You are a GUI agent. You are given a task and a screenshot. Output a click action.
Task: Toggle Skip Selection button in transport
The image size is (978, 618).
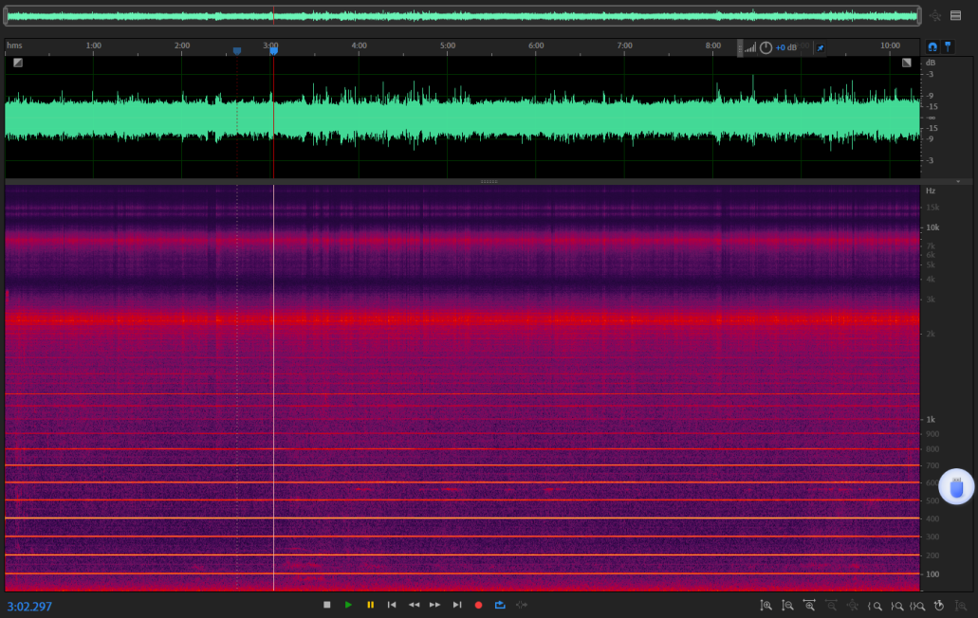(522, 605)
